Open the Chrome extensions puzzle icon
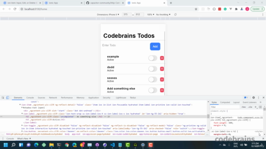Viewport: 266px width, 149px height. 236,9
